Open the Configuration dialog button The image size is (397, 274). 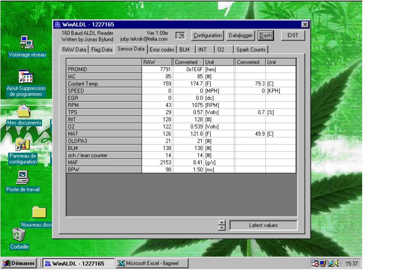point(207,36)
